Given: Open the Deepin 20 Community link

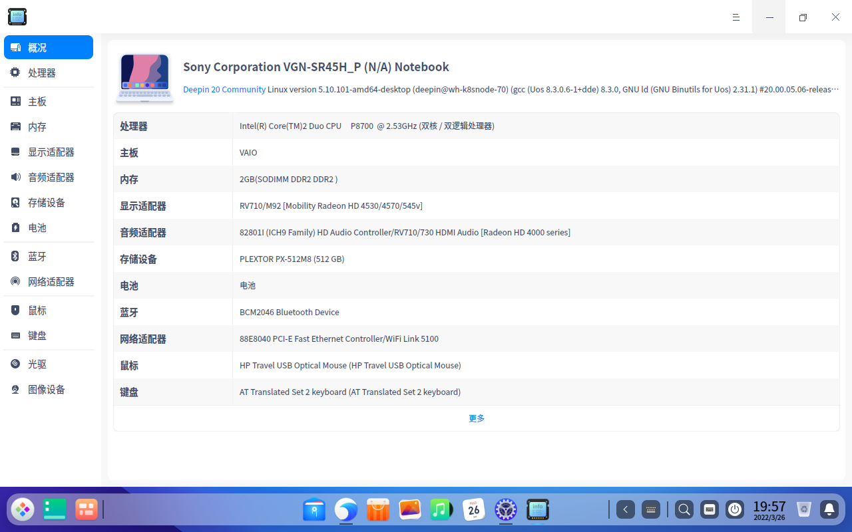Looking at the screenshot, I should click(x=224, y=89).
